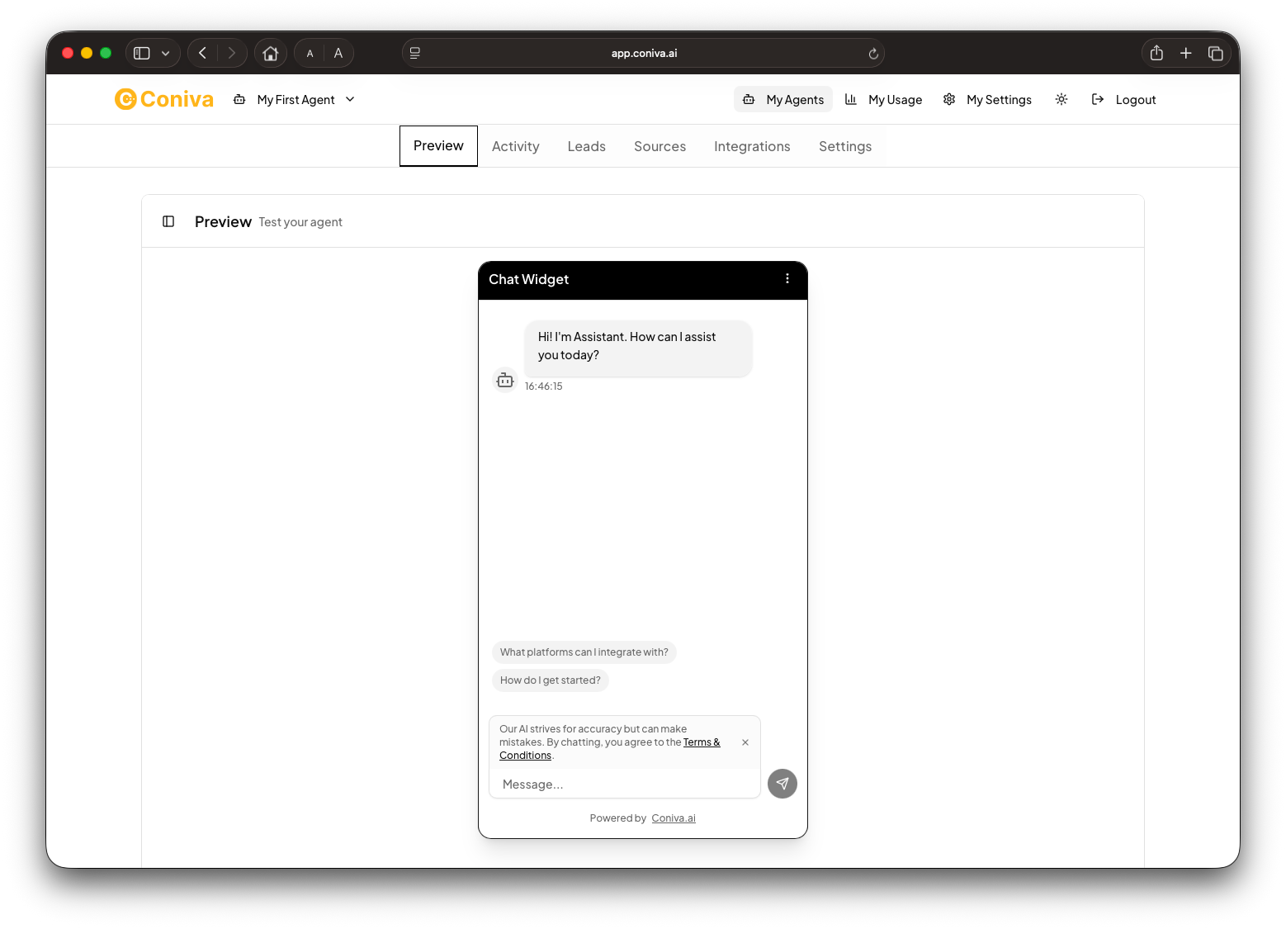The width and height of the screenshot is (1286, 929).
Task: Open the Chat Widget options menu
Action: pyautogui.click(x=787, y=279)
